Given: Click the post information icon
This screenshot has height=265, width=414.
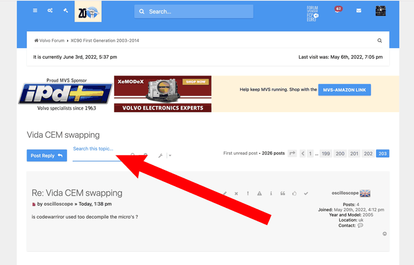Looking at the screenshot, I should [x=271, y=193].
